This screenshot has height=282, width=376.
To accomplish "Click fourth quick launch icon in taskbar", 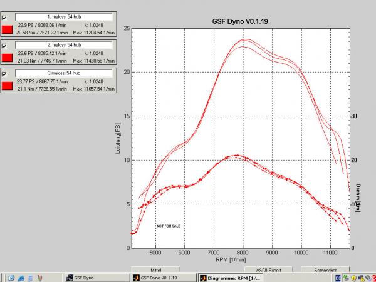I will point(40,278).
